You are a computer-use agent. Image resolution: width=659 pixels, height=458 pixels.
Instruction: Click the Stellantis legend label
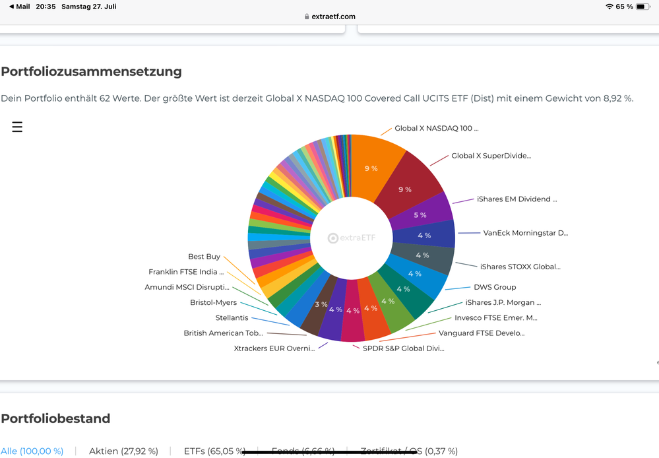(232, 318)
